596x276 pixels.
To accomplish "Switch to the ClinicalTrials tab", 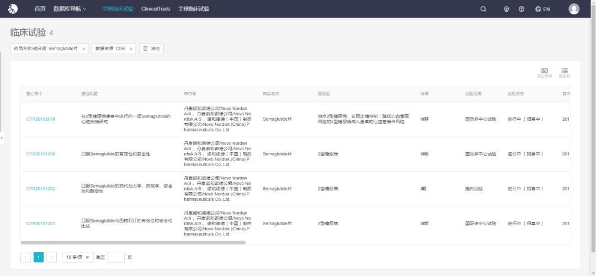I will click(x=156, y=9).
